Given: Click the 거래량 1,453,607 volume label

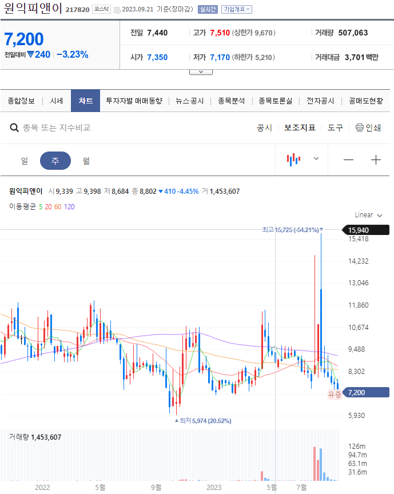Looking at the screenshot, I should click(35, 437).
